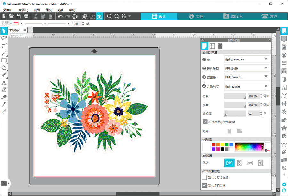
Task: Zoom in with magnifier plus
Action: (109, 16)
